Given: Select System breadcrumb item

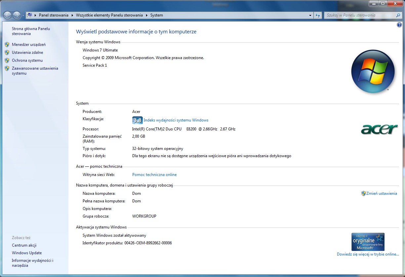Looking at the screenshot, I should point(156,15).
